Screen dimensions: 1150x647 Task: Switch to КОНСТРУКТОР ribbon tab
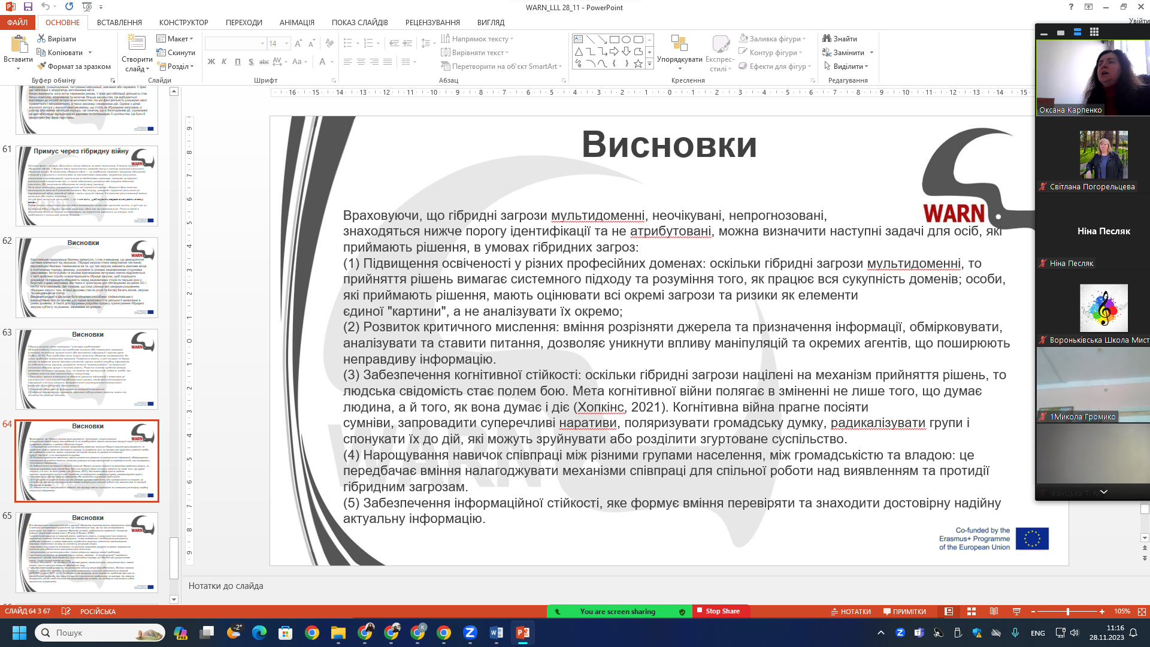tap(183, 22)
